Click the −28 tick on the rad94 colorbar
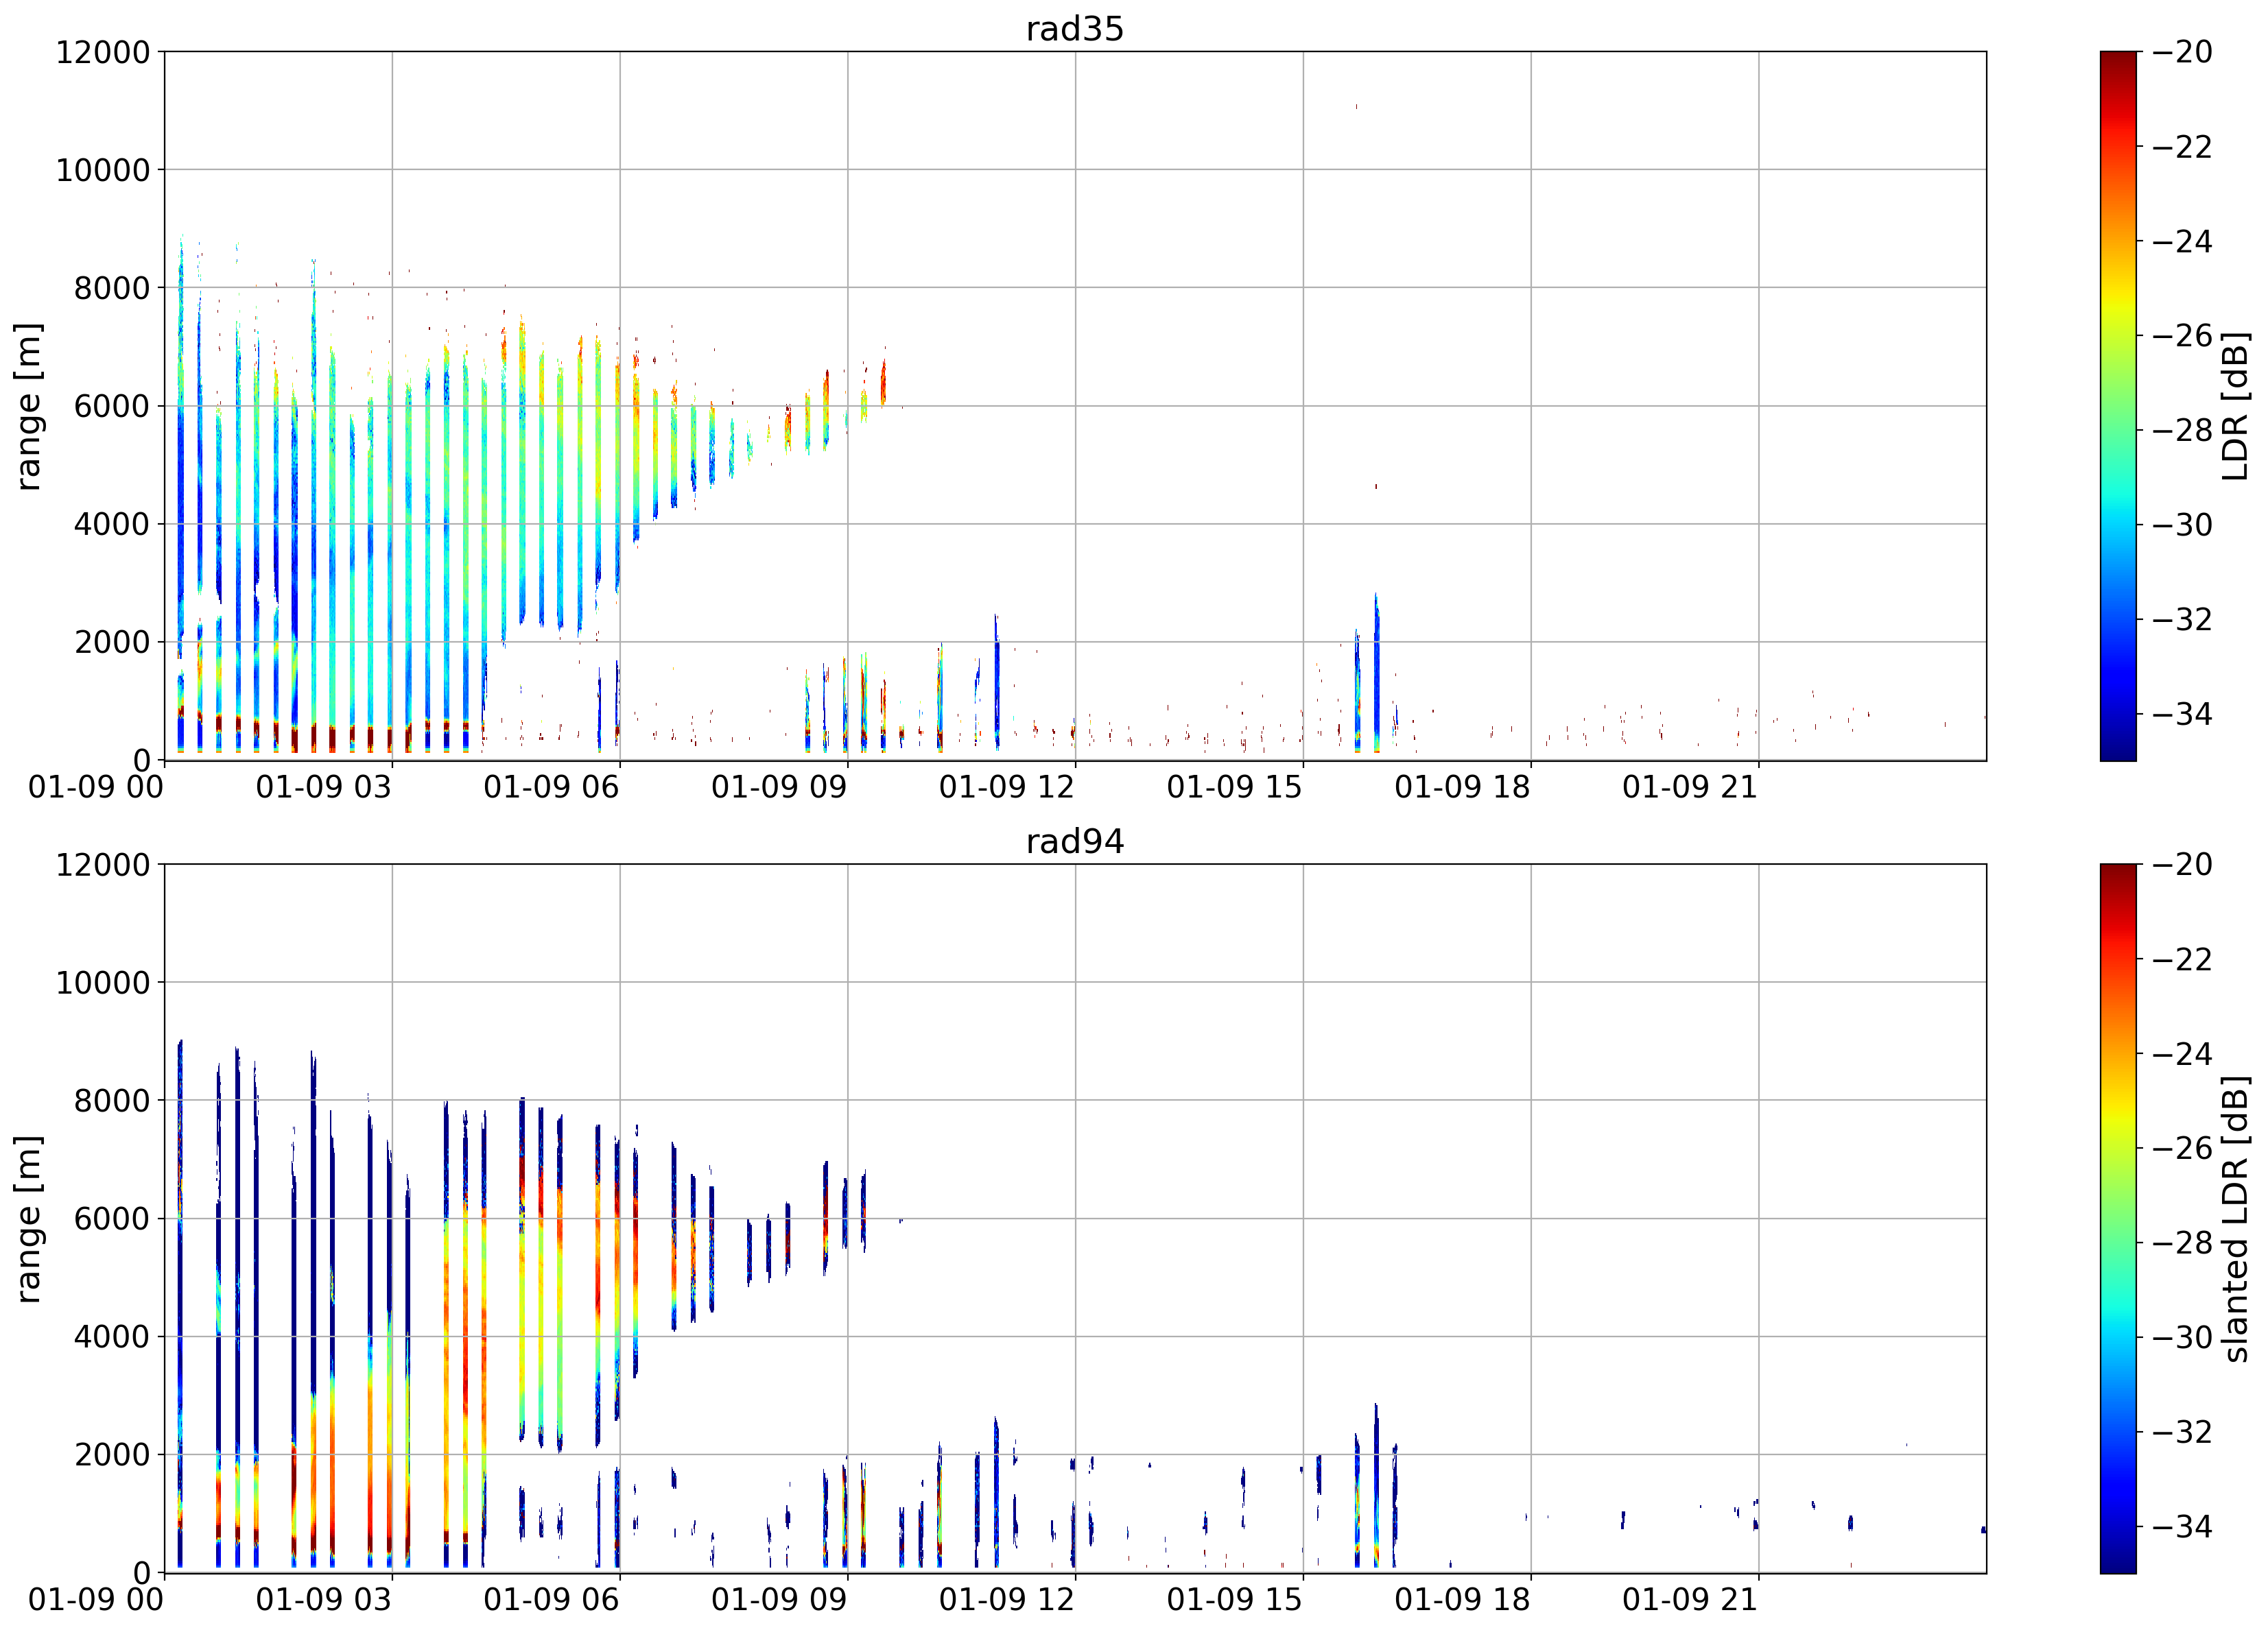 click(x=2182, y=1243)
